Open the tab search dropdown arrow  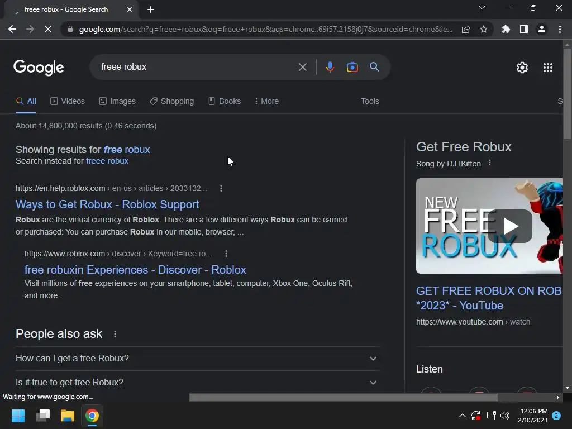click(482, 8)
